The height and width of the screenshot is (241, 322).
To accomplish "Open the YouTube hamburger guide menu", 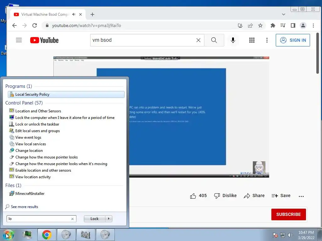I will (19, 40).
